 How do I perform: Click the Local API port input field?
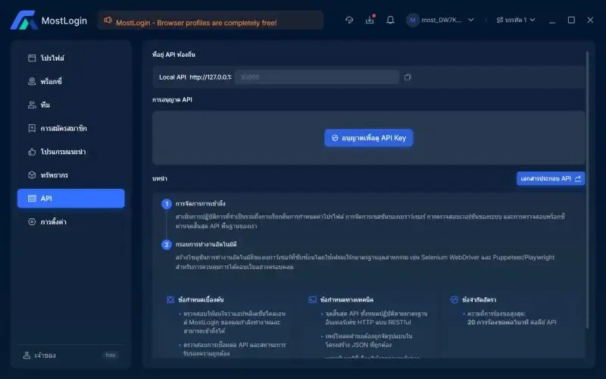coord(317,77)
